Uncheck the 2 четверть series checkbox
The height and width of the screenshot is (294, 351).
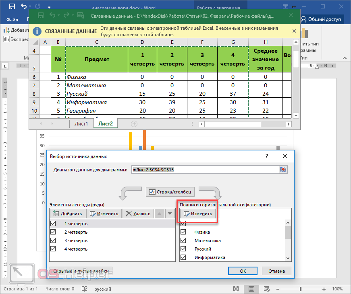(x=53, y=232)
